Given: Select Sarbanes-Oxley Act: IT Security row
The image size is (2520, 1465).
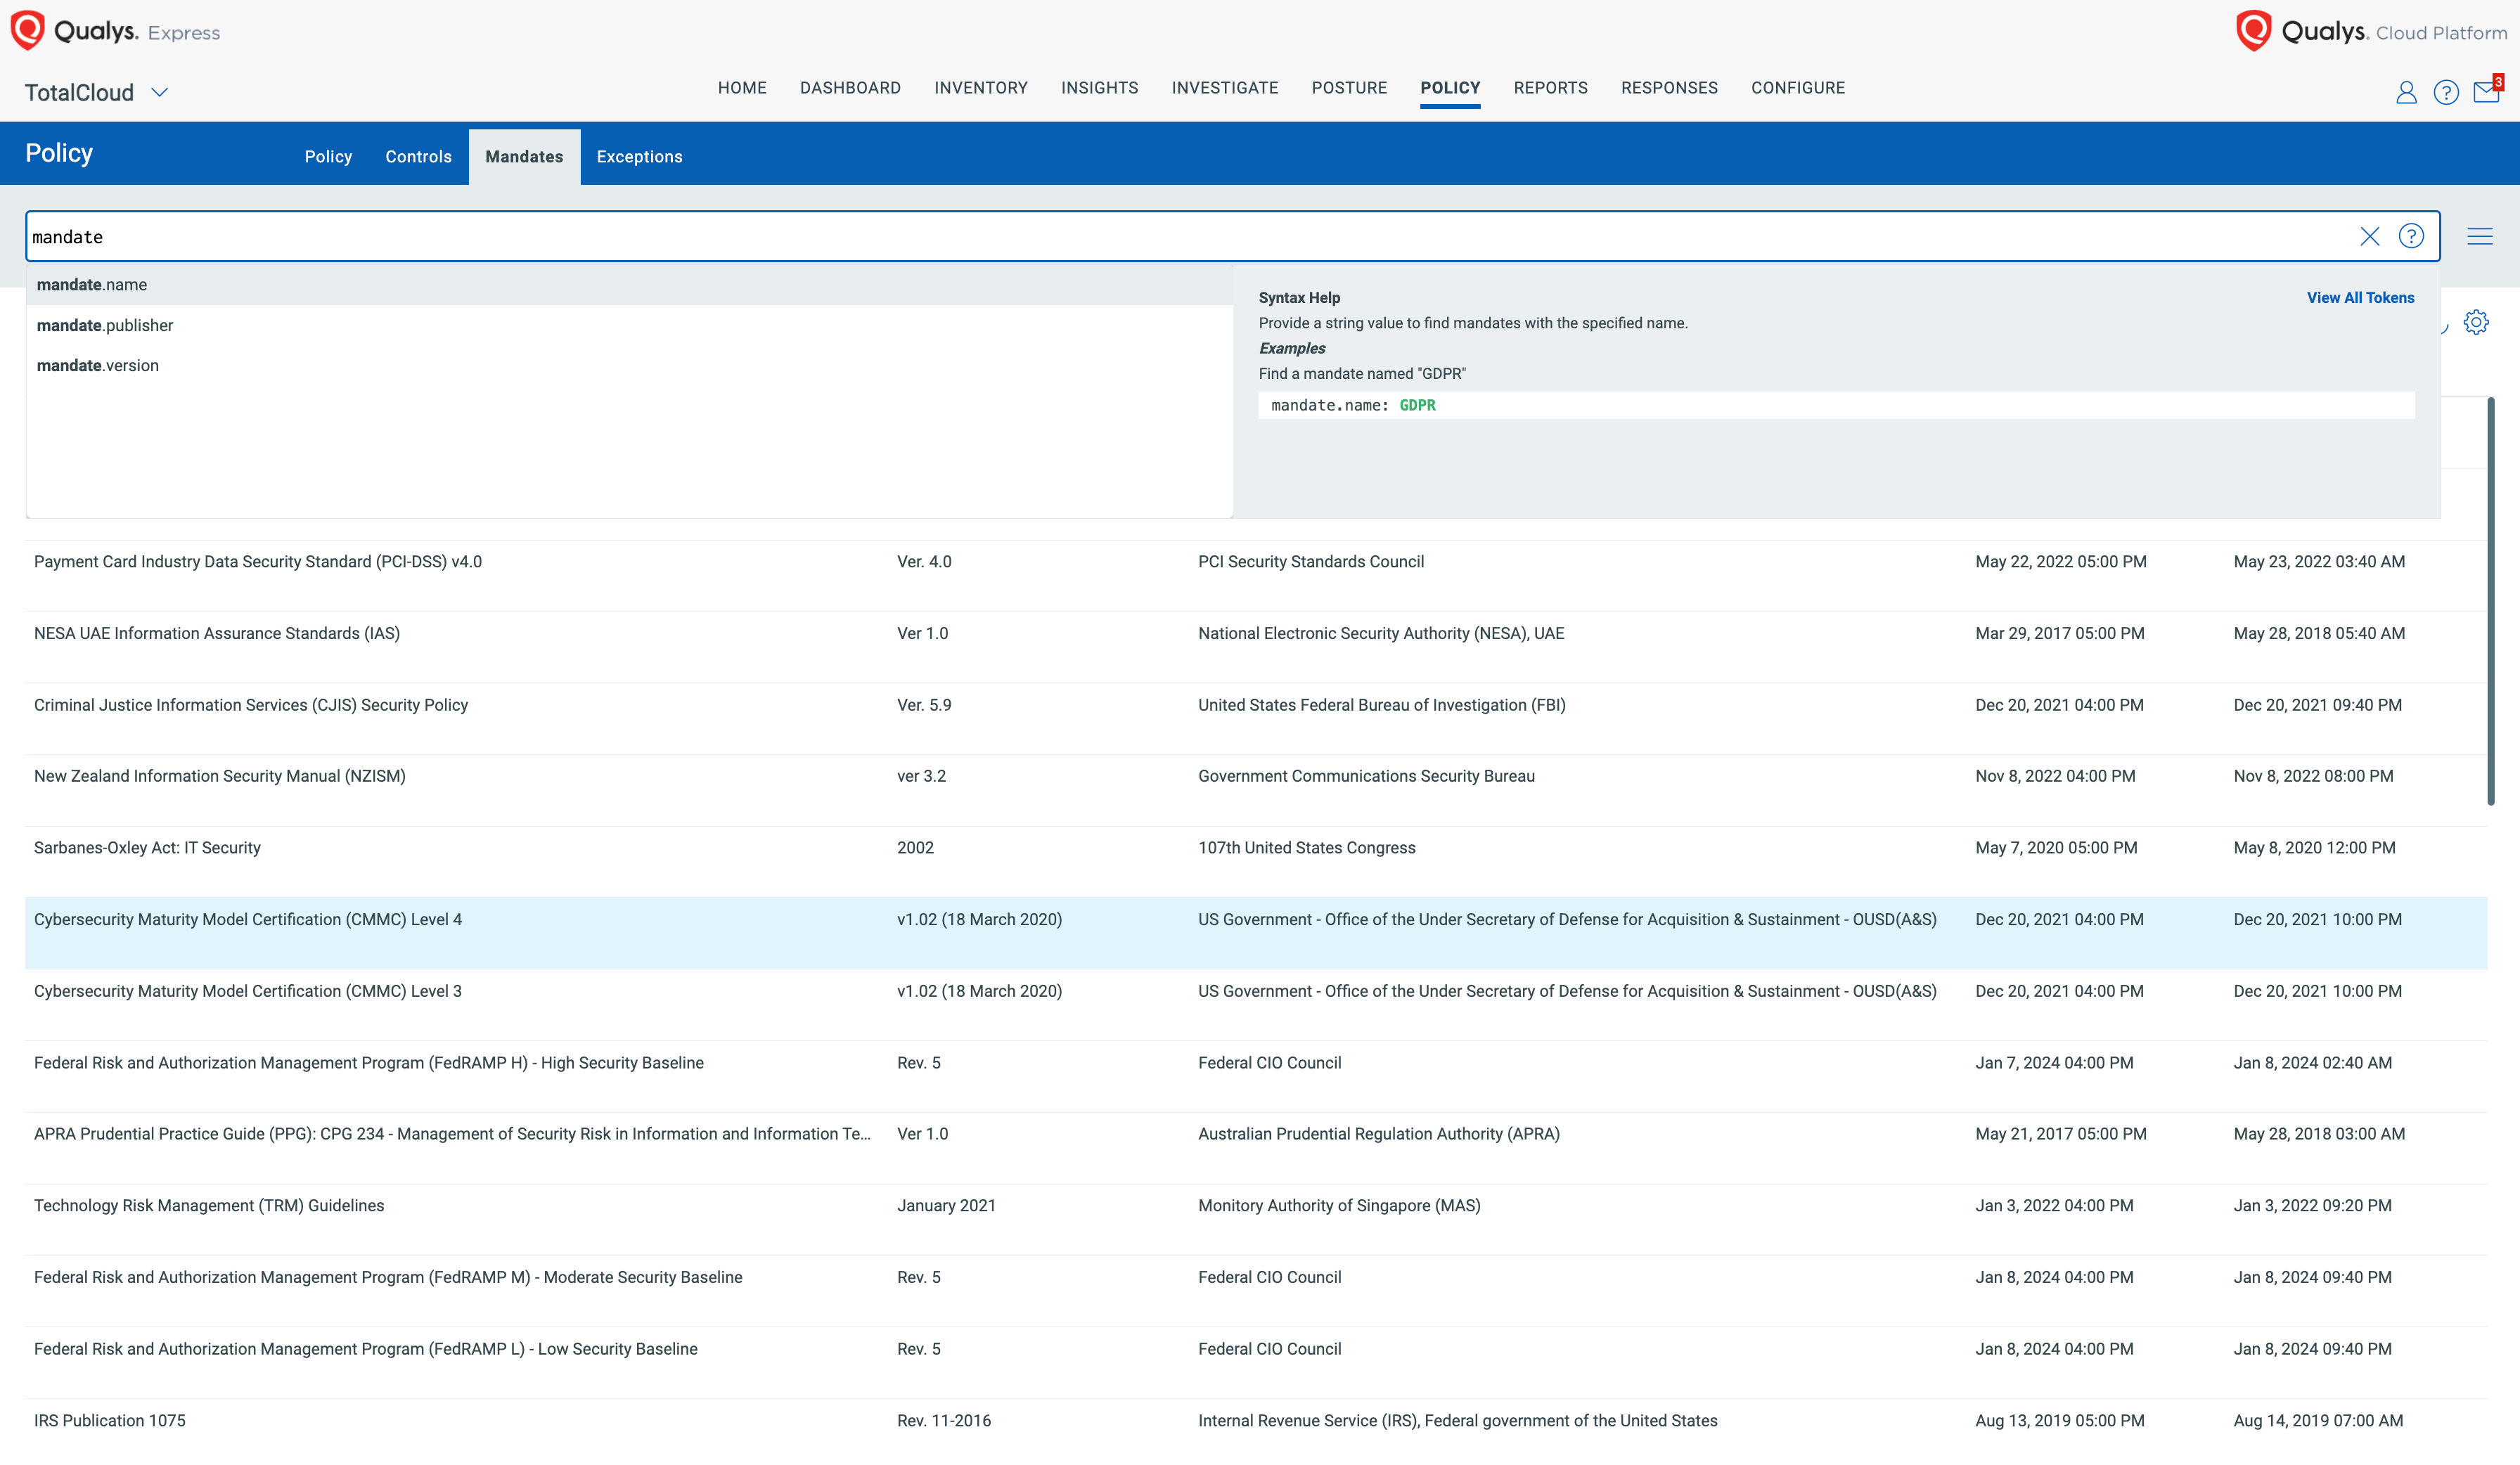Looking at the screenshot, I should tap(1255, 862).
